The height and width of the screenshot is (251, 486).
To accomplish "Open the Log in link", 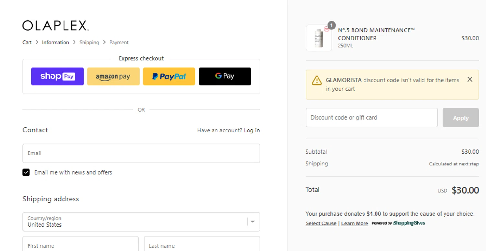I will pyautogui.click(x=252, y=130).
